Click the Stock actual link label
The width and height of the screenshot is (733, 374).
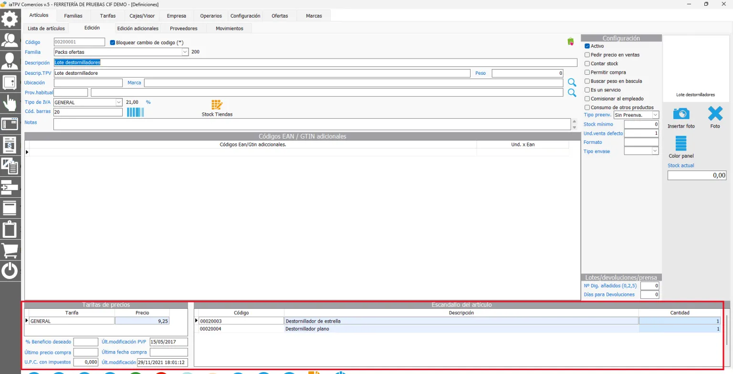point(681,165)
